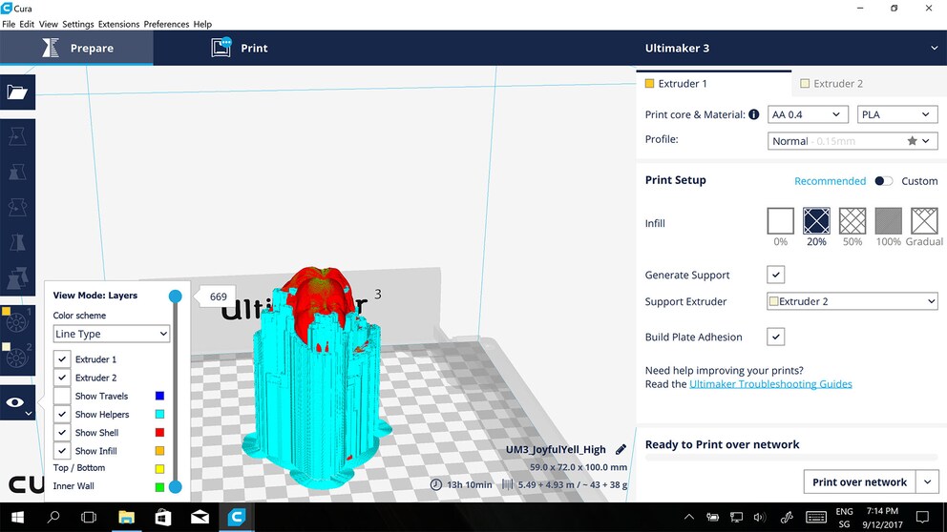This screenshot has height=532, width=947.
Task: Open the PLA material dropdown
Action: pyautogui.click(x=896, y=114)
